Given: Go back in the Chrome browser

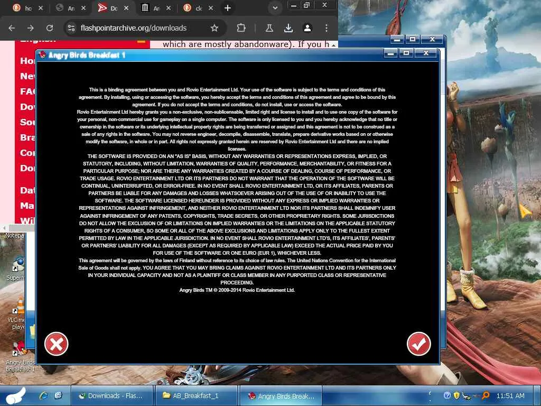Looking at the screenshot, I should (12, 28).
